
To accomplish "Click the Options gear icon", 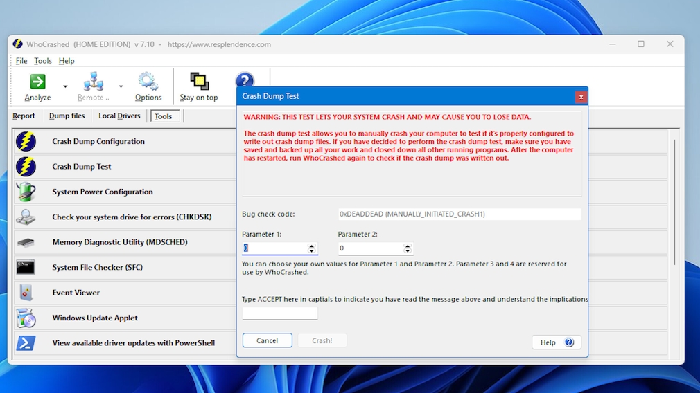I will [x=148, y=82].
